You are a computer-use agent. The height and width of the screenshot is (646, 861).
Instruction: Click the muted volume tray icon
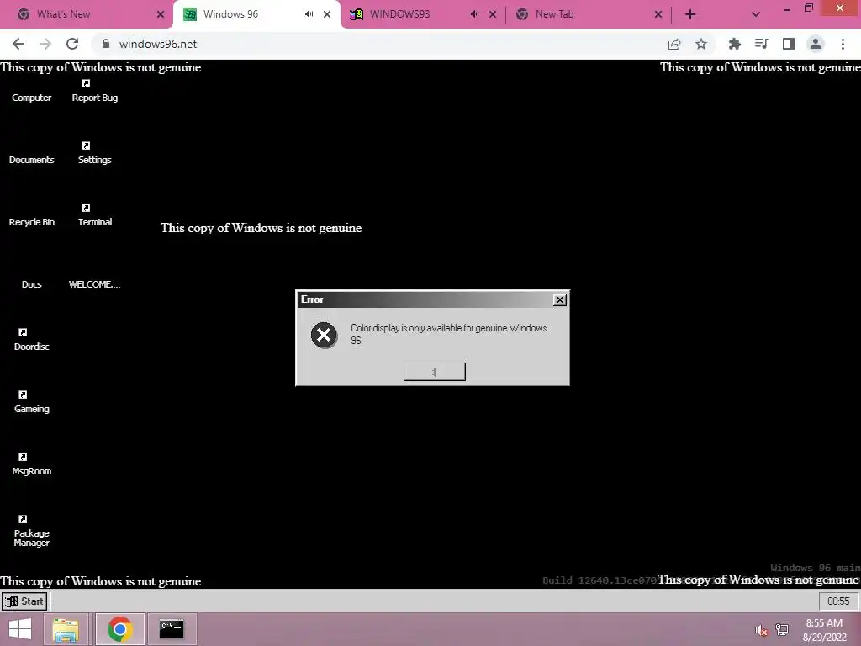761,631
